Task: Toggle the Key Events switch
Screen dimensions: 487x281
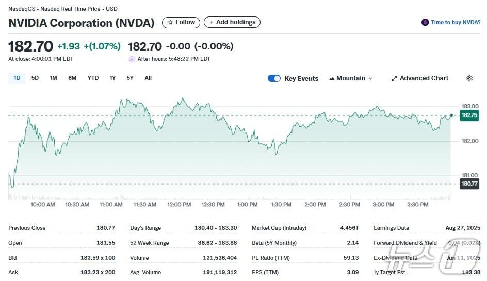Action: pos(274,78)
